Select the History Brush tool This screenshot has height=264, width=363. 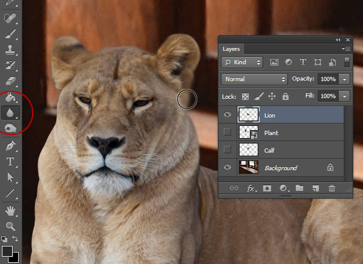pyautogui.click(x=10, y=65)
